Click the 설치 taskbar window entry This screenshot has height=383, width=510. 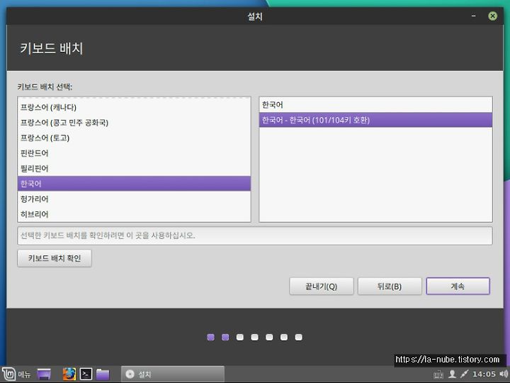tap(173, 374)
